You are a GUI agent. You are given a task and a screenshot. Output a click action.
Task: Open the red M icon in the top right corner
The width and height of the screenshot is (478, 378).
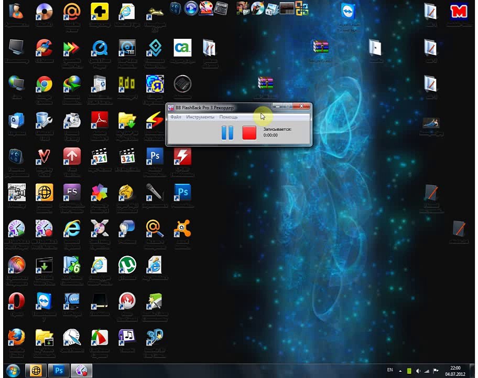tap(459, 12)
